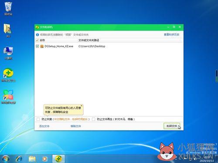Image resolution: width=218 pixels, height=163 pixels.
Task: Select the DGSetup_Home_KZ.exe file name
Action: (x=59, y=46)
